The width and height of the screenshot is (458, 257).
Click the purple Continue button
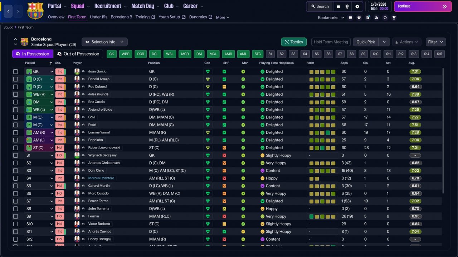point(423,6)
